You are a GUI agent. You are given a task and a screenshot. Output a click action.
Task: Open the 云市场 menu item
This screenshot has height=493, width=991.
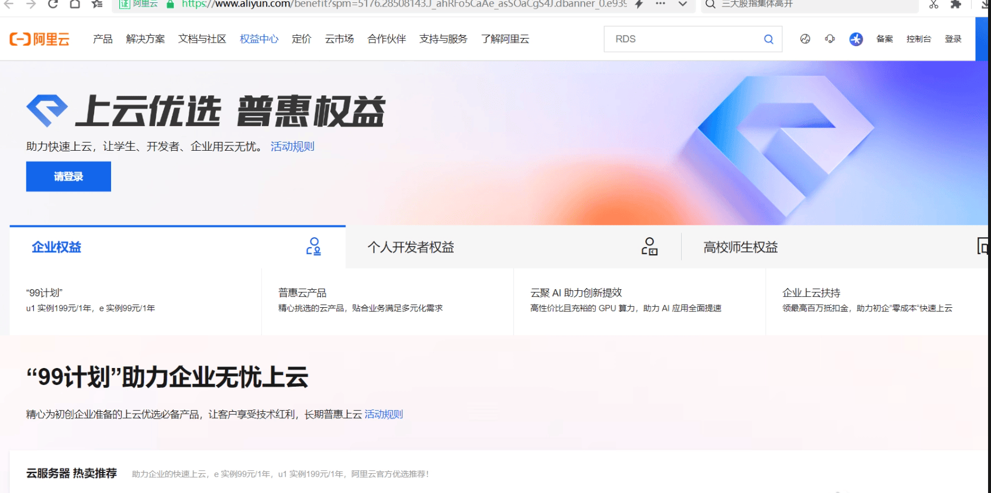[340, 39]
